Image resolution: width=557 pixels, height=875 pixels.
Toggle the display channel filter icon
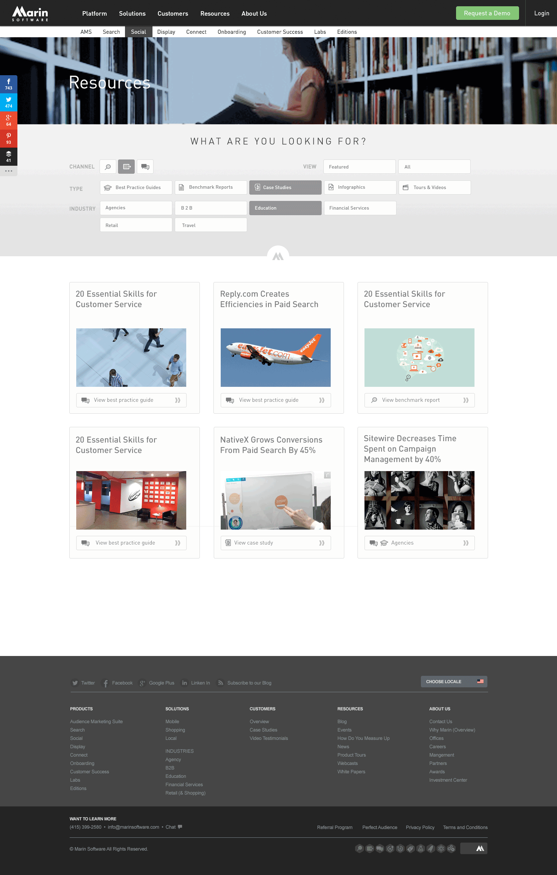(x=126, y=167)
